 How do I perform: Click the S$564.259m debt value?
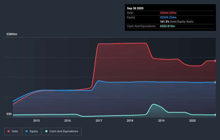[168, 13]
